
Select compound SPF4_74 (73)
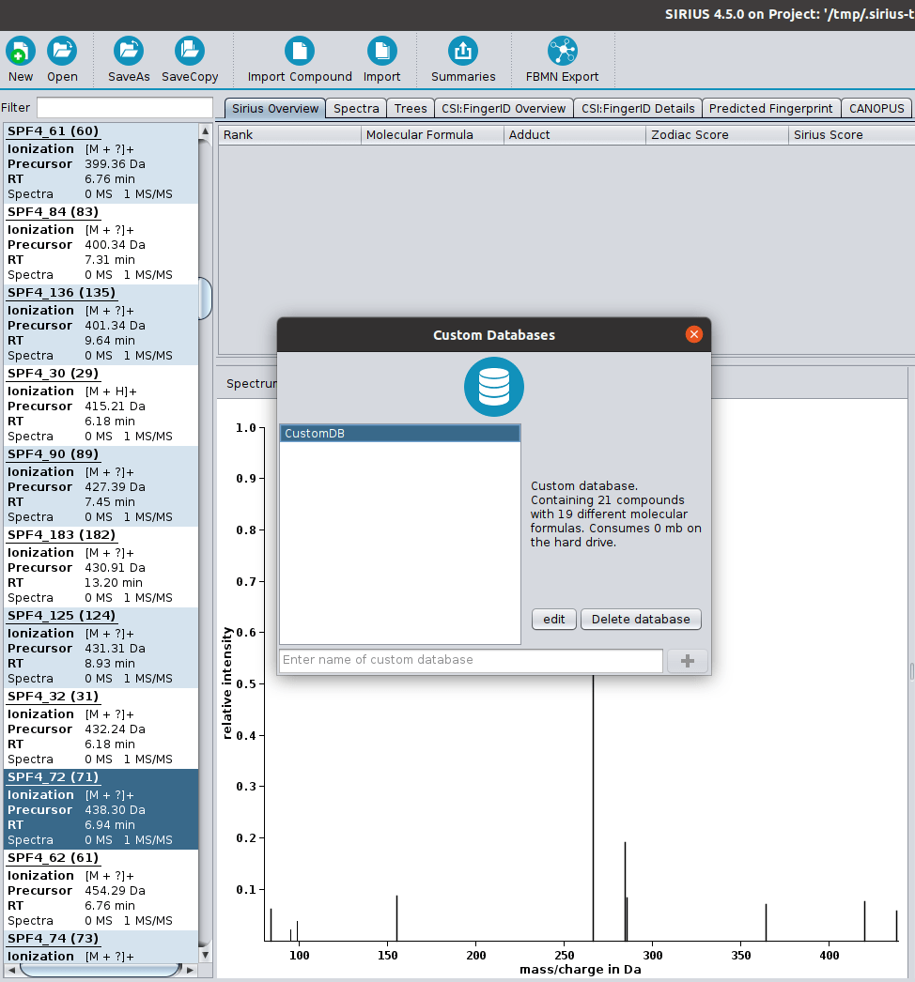tap(101, 946)
